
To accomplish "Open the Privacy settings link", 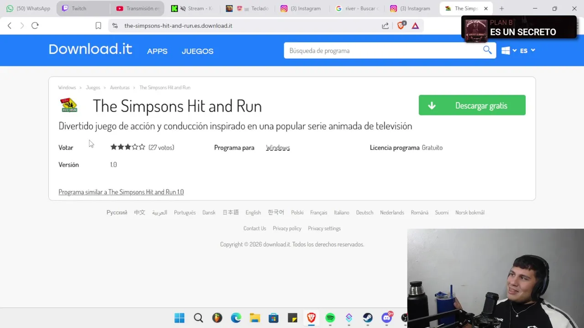I will pos(324,228).
